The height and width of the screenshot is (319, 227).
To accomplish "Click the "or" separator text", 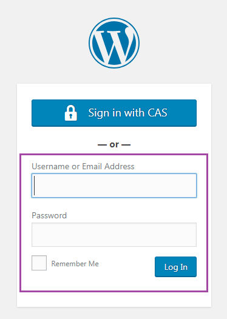I will [x=114, y=145].
